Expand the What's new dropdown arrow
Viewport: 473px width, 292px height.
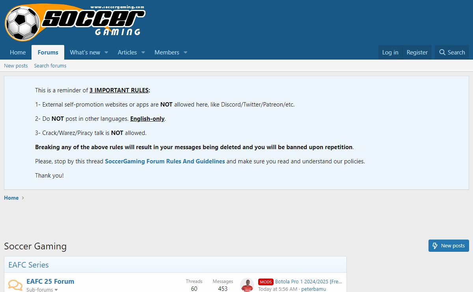[106, 52]
